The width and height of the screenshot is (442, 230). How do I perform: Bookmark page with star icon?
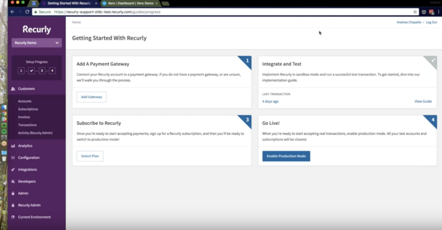click(415, 12)
